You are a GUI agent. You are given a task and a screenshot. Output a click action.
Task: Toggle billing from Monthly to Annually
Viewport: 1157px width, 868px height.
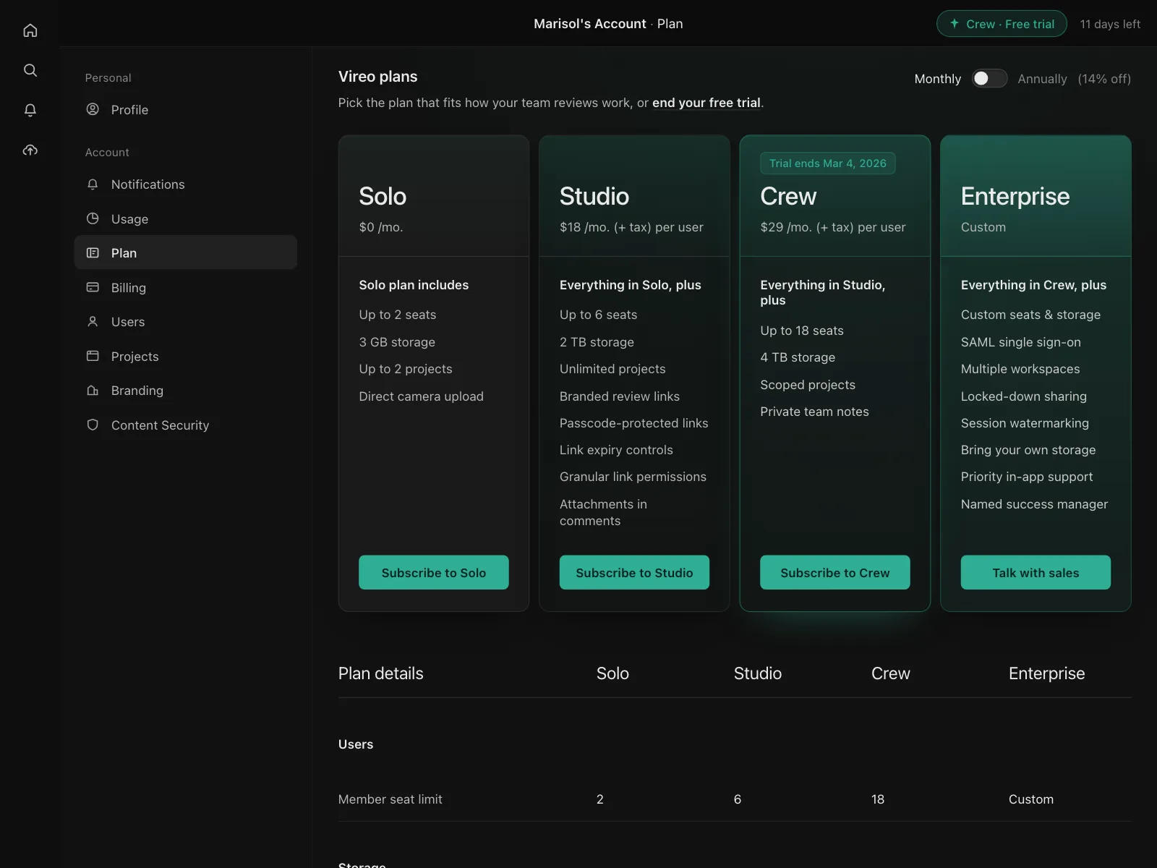coord(989,78)
